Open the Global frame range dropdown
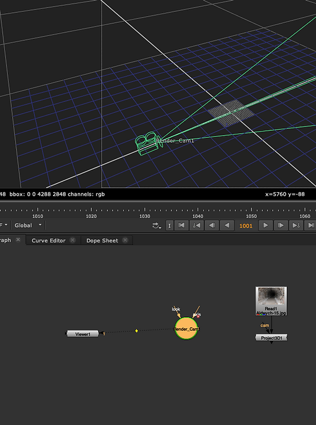316x425 pixels. click(28, 225)
